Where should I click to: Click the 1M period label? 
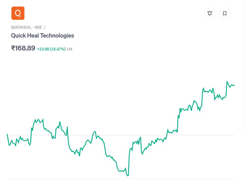(69, 49)
